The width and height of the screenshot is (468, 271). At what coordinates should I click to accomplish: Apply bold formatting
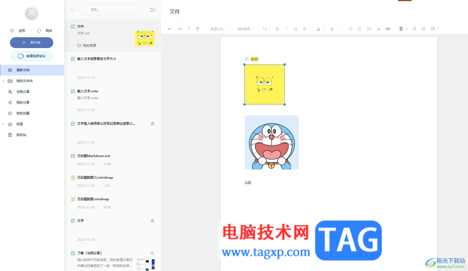[x=277, y=29]
